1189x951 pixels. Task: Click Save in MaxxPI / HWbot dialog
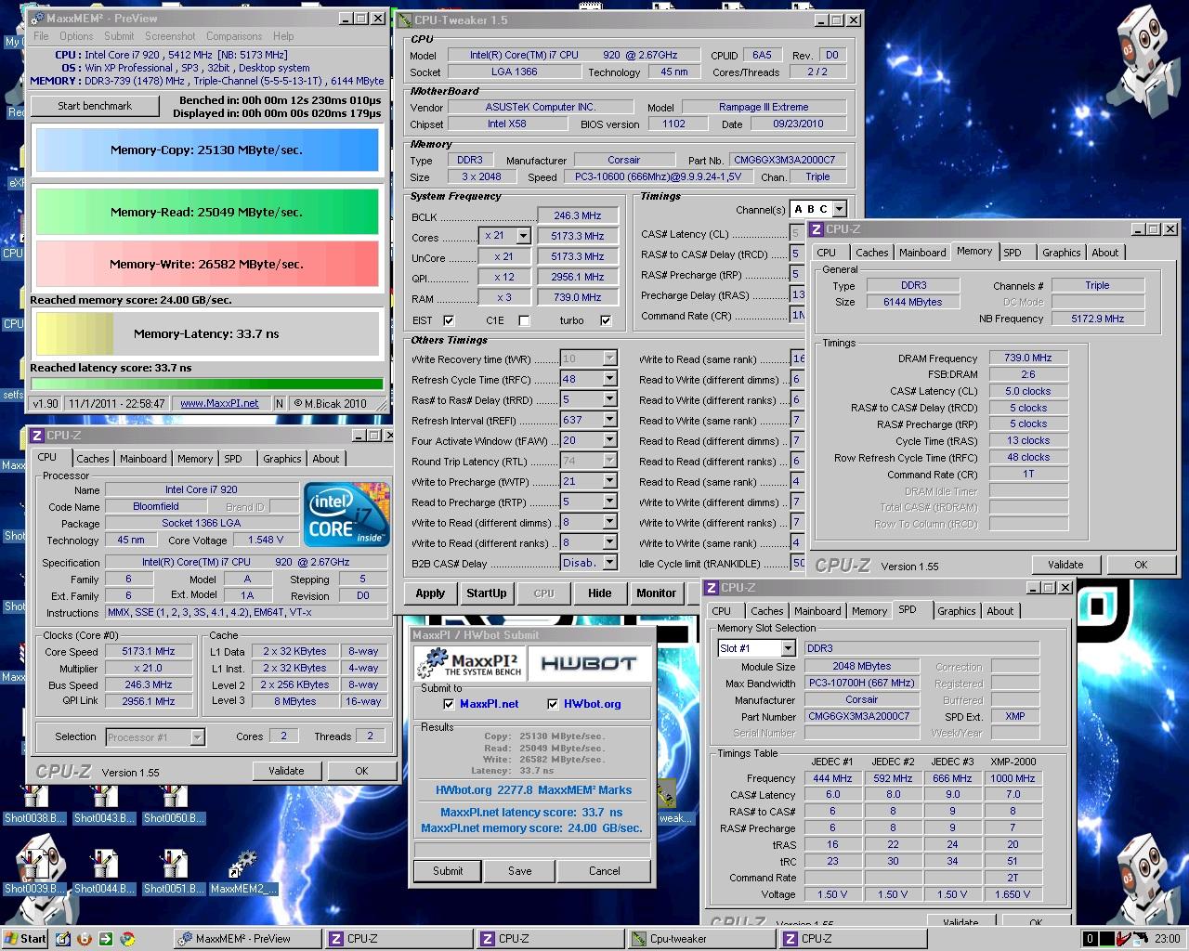tap(520, 871)
